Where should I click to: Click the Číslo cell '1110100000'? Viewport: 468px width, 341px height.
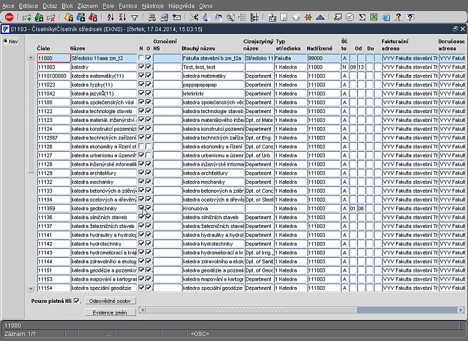[x=54, y=76]
